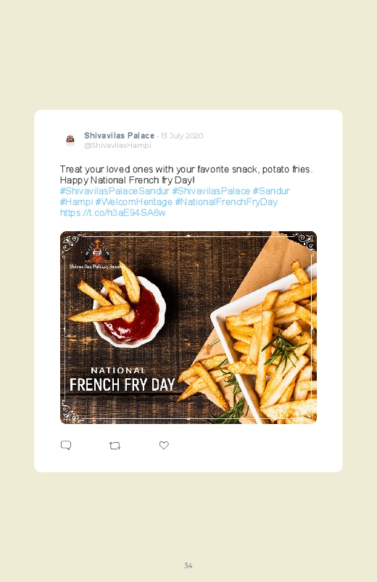
Task: Open hashtag #ShivavilasPalace
Action: pyautogui.click(x=210, y=191)
